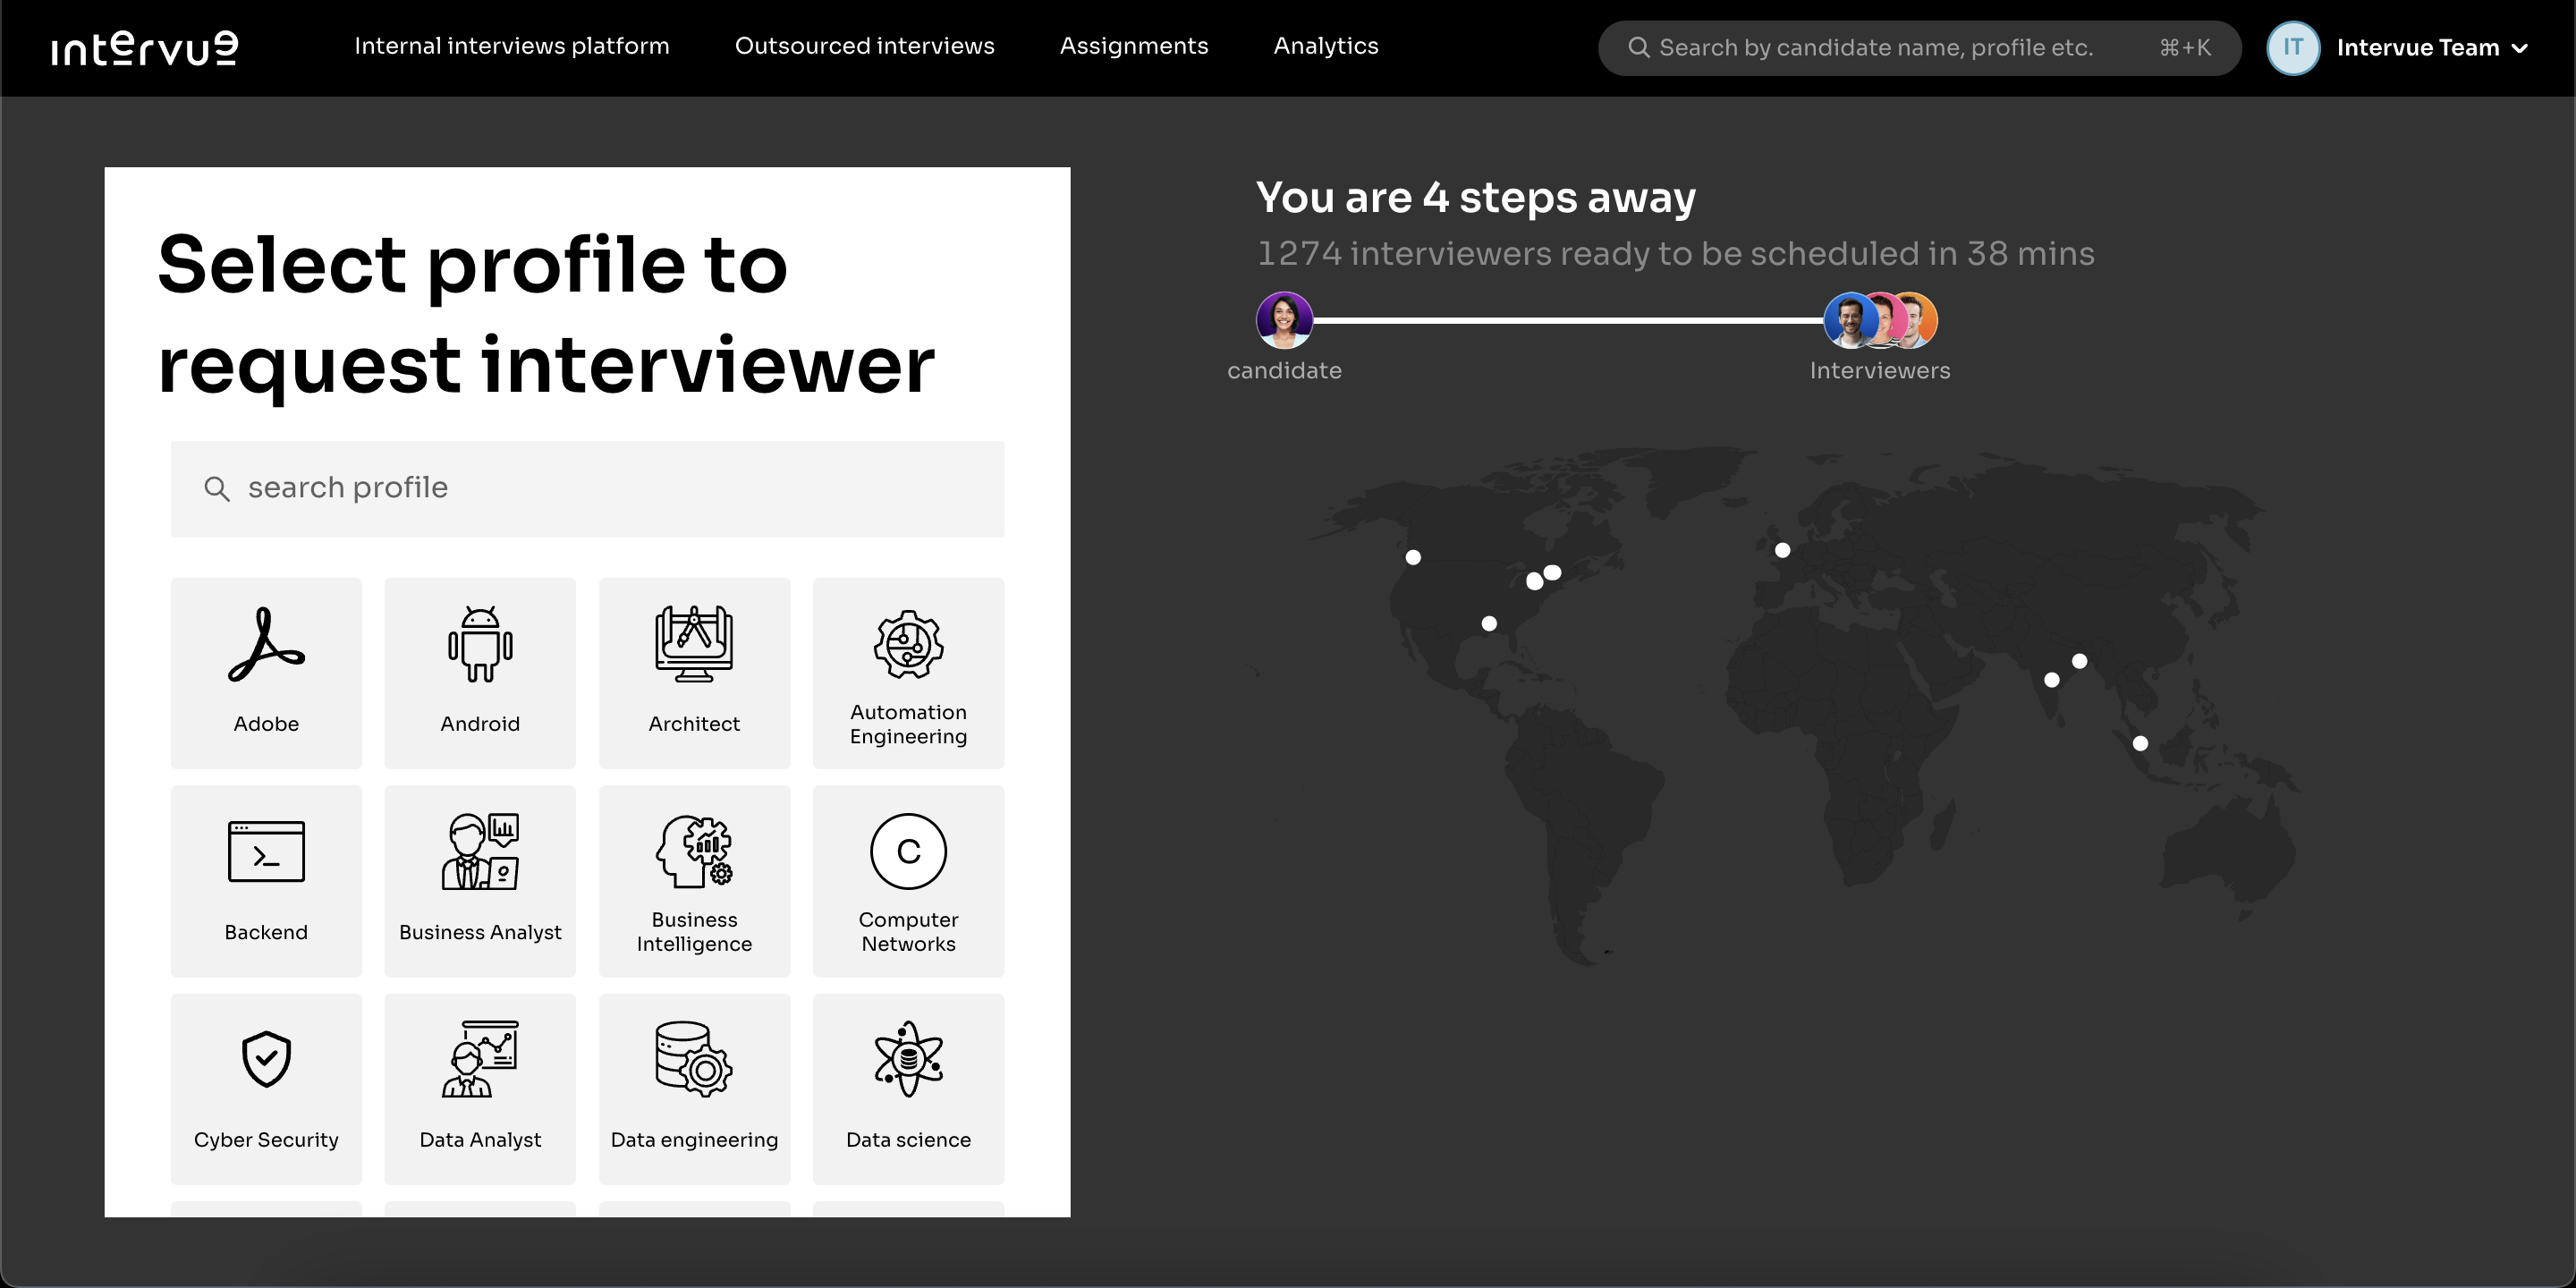This screenshot has width=2576, height=1288.
Task: Click the magnifier icon in search profile field
Action: coord(217,488)
